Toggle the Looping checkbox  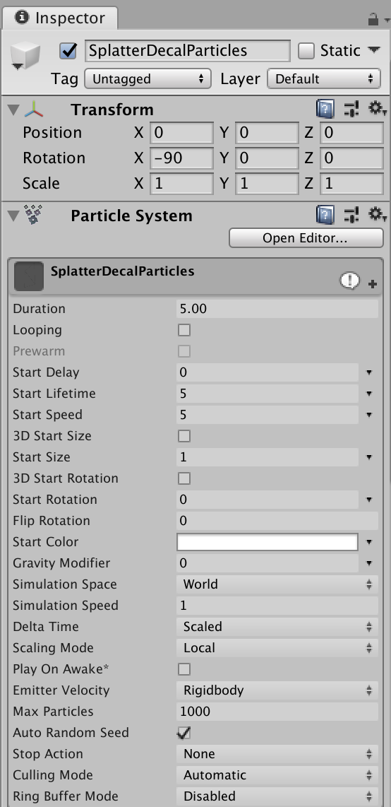184,330
